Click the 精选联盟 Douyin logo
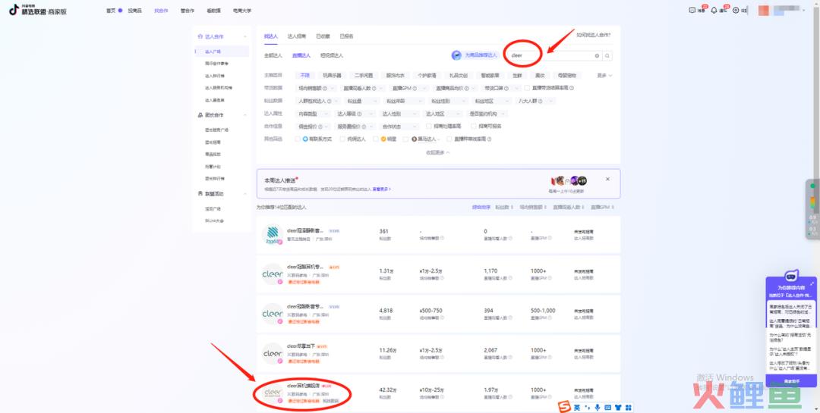 click(x=38, y=10)
